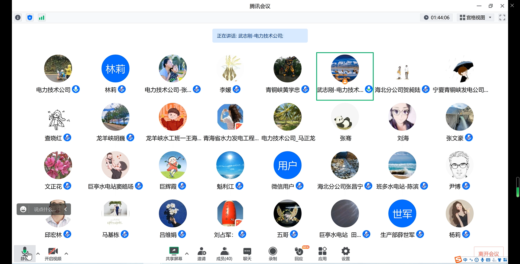Expand the microphone audio options arrow
The height and width of the screenshot is (264, 520).
point(38,254)
